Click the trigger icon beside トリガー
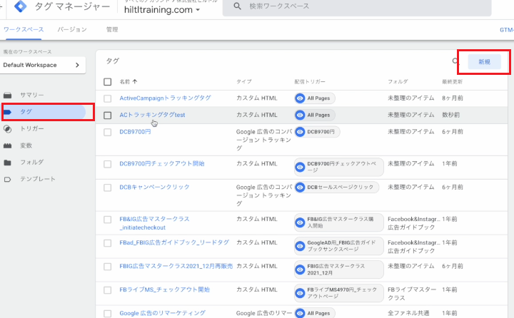The height and width of the screenshot is (318, 514). tap(8, 129)
